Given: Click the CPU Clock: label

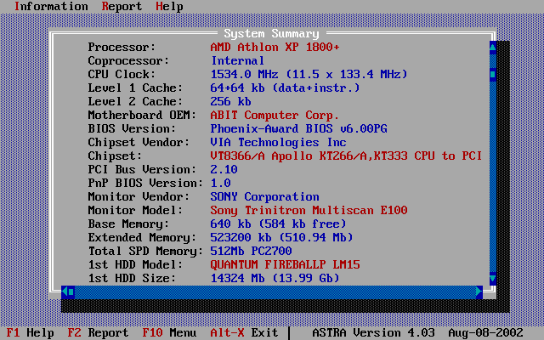Looking at the screenshot, I should pos(122,74).
